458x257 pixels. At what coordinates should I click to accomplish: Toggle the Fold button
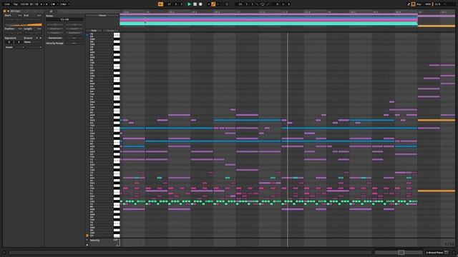94,31
